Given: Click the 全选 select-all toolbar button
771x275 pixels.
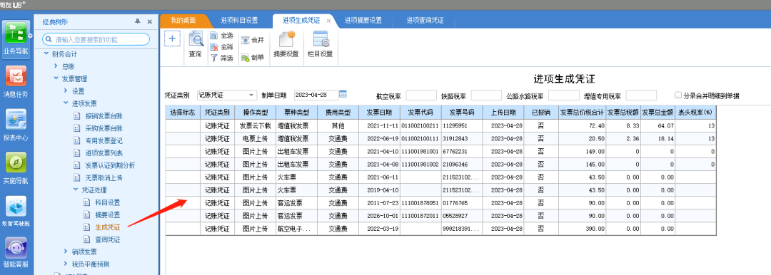Looking at the screenshot, I should pos(222,36).
